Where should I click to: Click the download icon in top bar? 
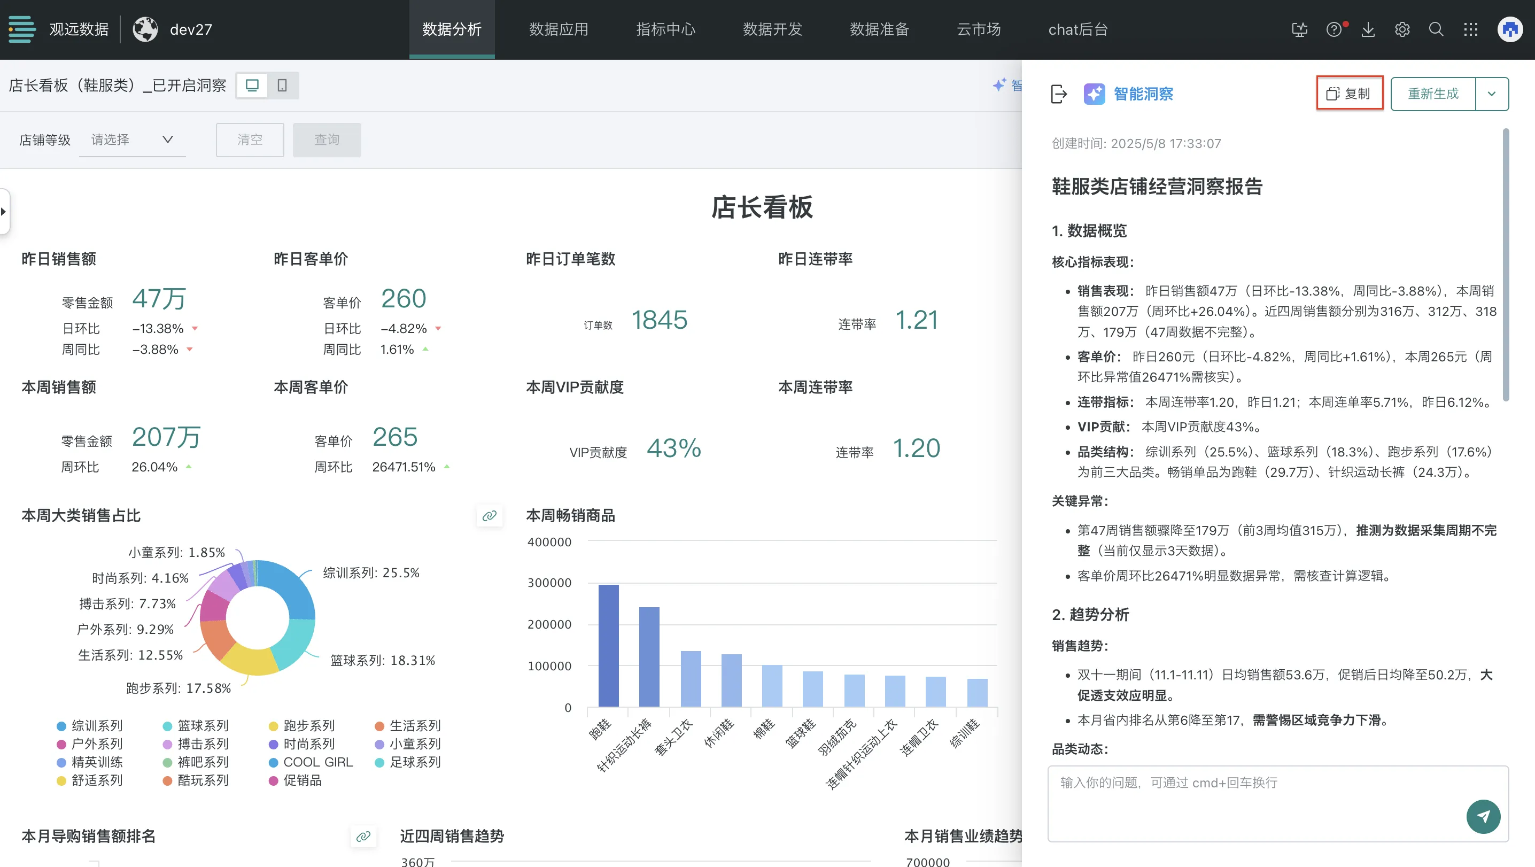coord(1368,29)
